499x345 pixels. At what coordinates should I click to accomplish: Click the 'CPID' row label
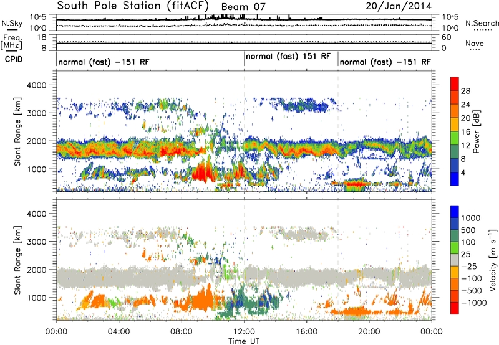[x=14, y=59]
